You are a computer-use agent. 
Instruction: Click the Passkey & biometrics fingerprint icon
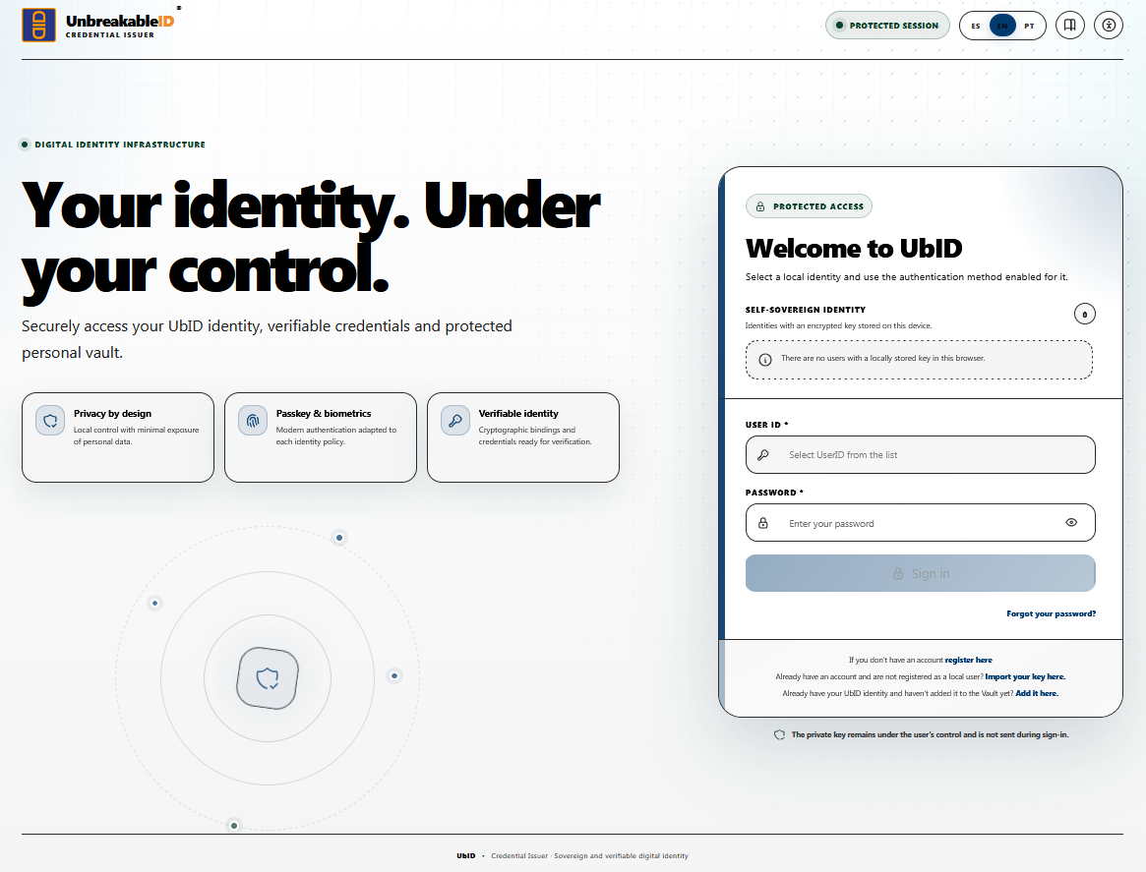tap(253, 421)
